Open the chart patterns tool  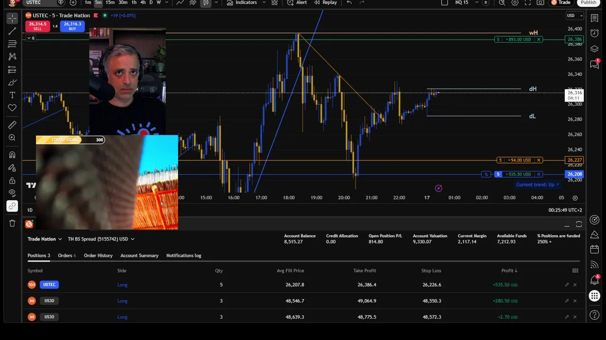tap(12, 57)
